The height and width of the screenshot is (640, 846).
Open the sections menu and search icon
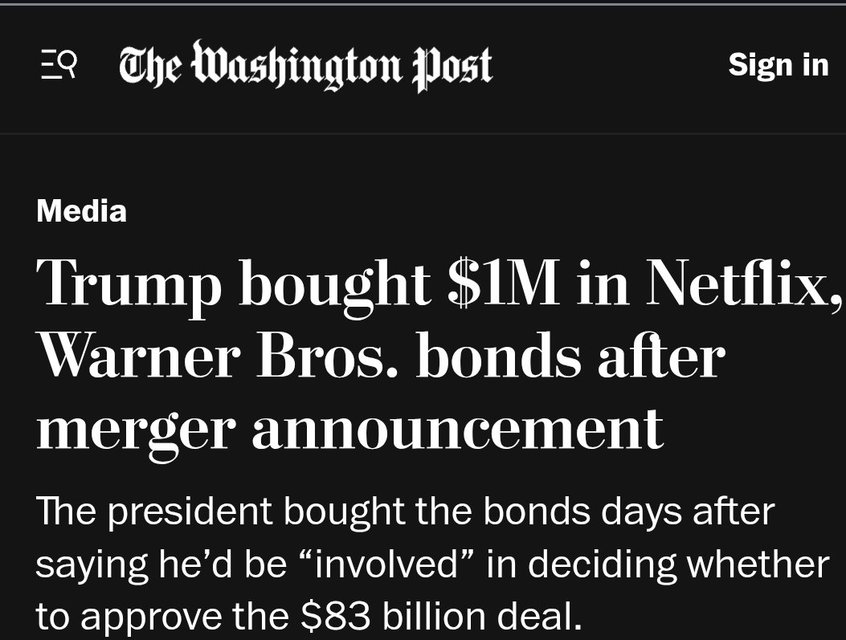(x=59, y=65)
